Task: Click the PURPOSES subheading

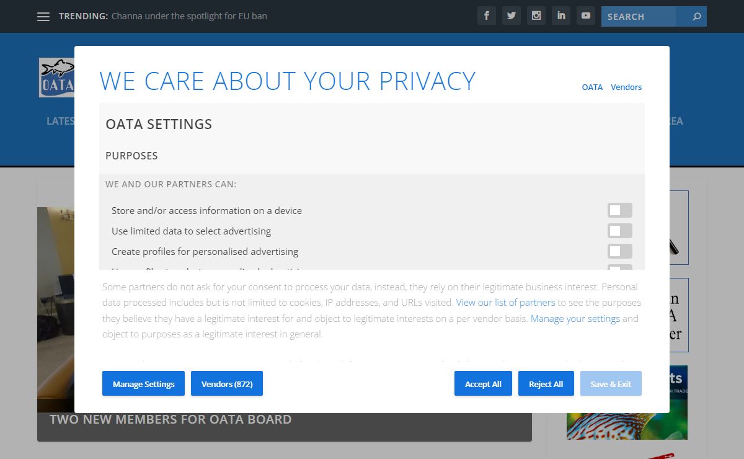Action: tap(131, 156)
